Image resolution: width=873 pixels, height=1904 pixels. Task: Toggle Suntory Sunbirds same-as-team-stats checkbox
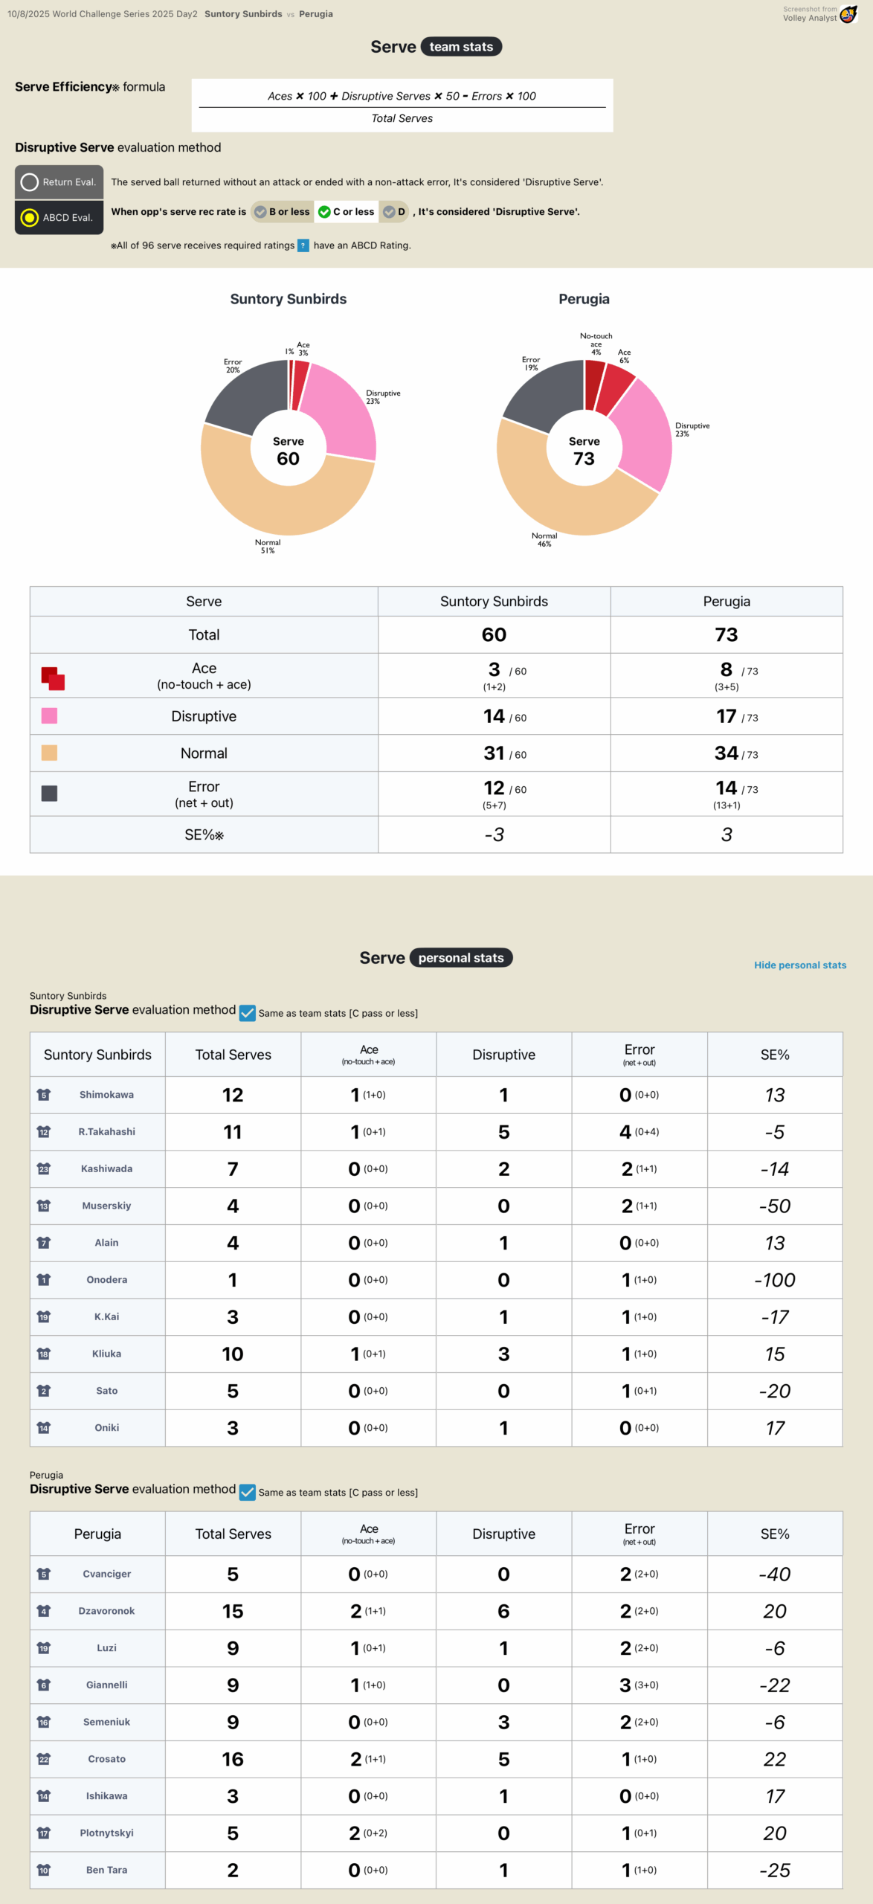248,1013
